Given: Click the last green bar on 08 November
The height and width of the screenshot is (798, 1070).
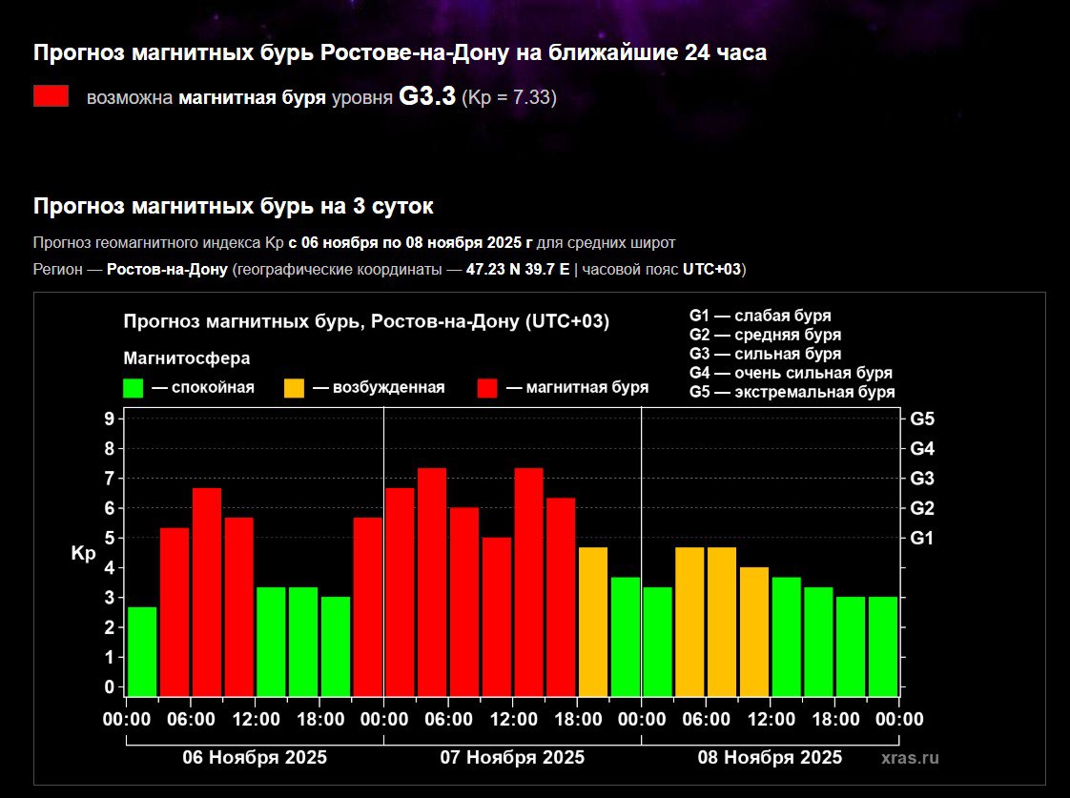Looking at the screenshot, I should (883, 646).
